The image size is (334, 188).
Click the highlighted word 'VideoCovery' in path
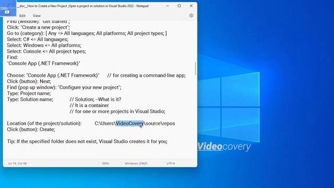(130, 123)
